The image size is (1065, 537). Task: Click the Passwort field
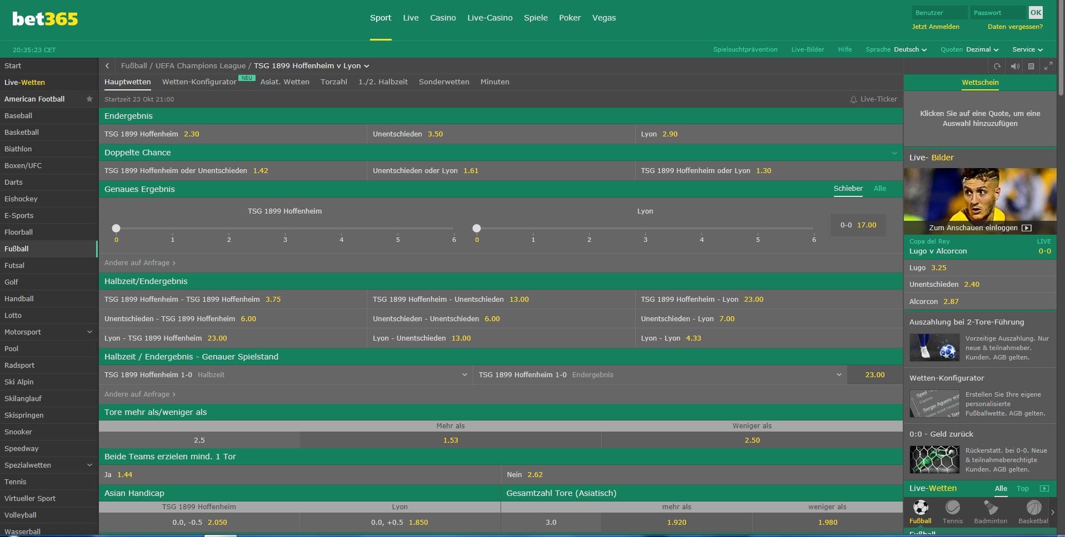pos(998,12)
